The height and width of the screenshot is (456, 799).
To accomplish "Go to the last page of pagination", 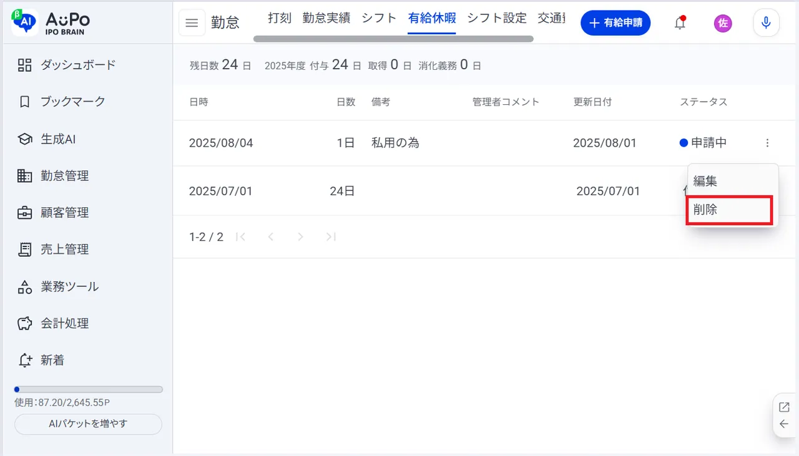I will [331, 237].
